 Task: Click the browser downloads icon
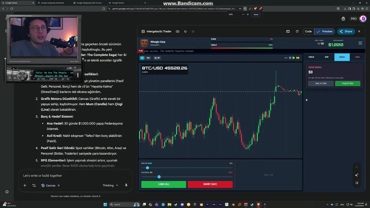point(345,9)
